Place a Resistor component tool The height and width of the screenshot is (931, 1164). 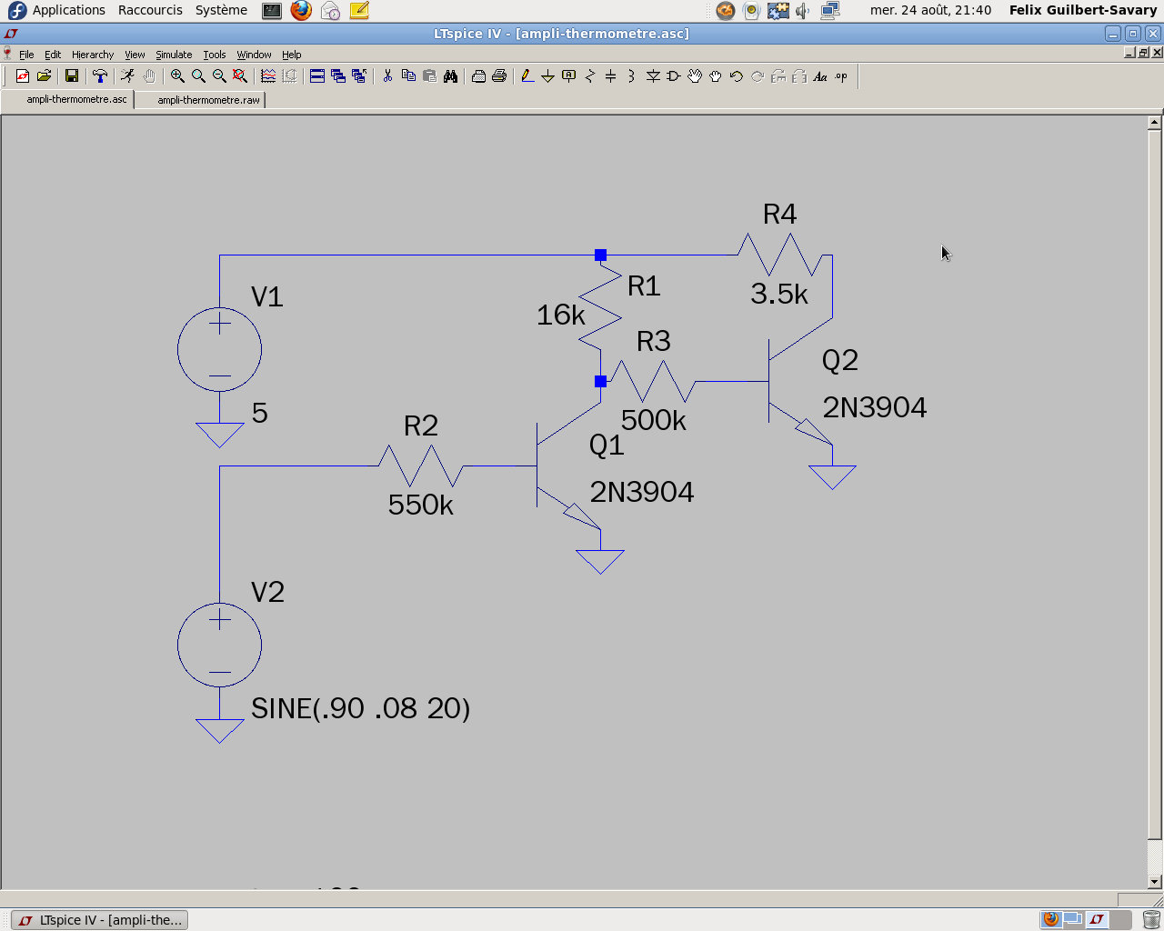point(590,76)
